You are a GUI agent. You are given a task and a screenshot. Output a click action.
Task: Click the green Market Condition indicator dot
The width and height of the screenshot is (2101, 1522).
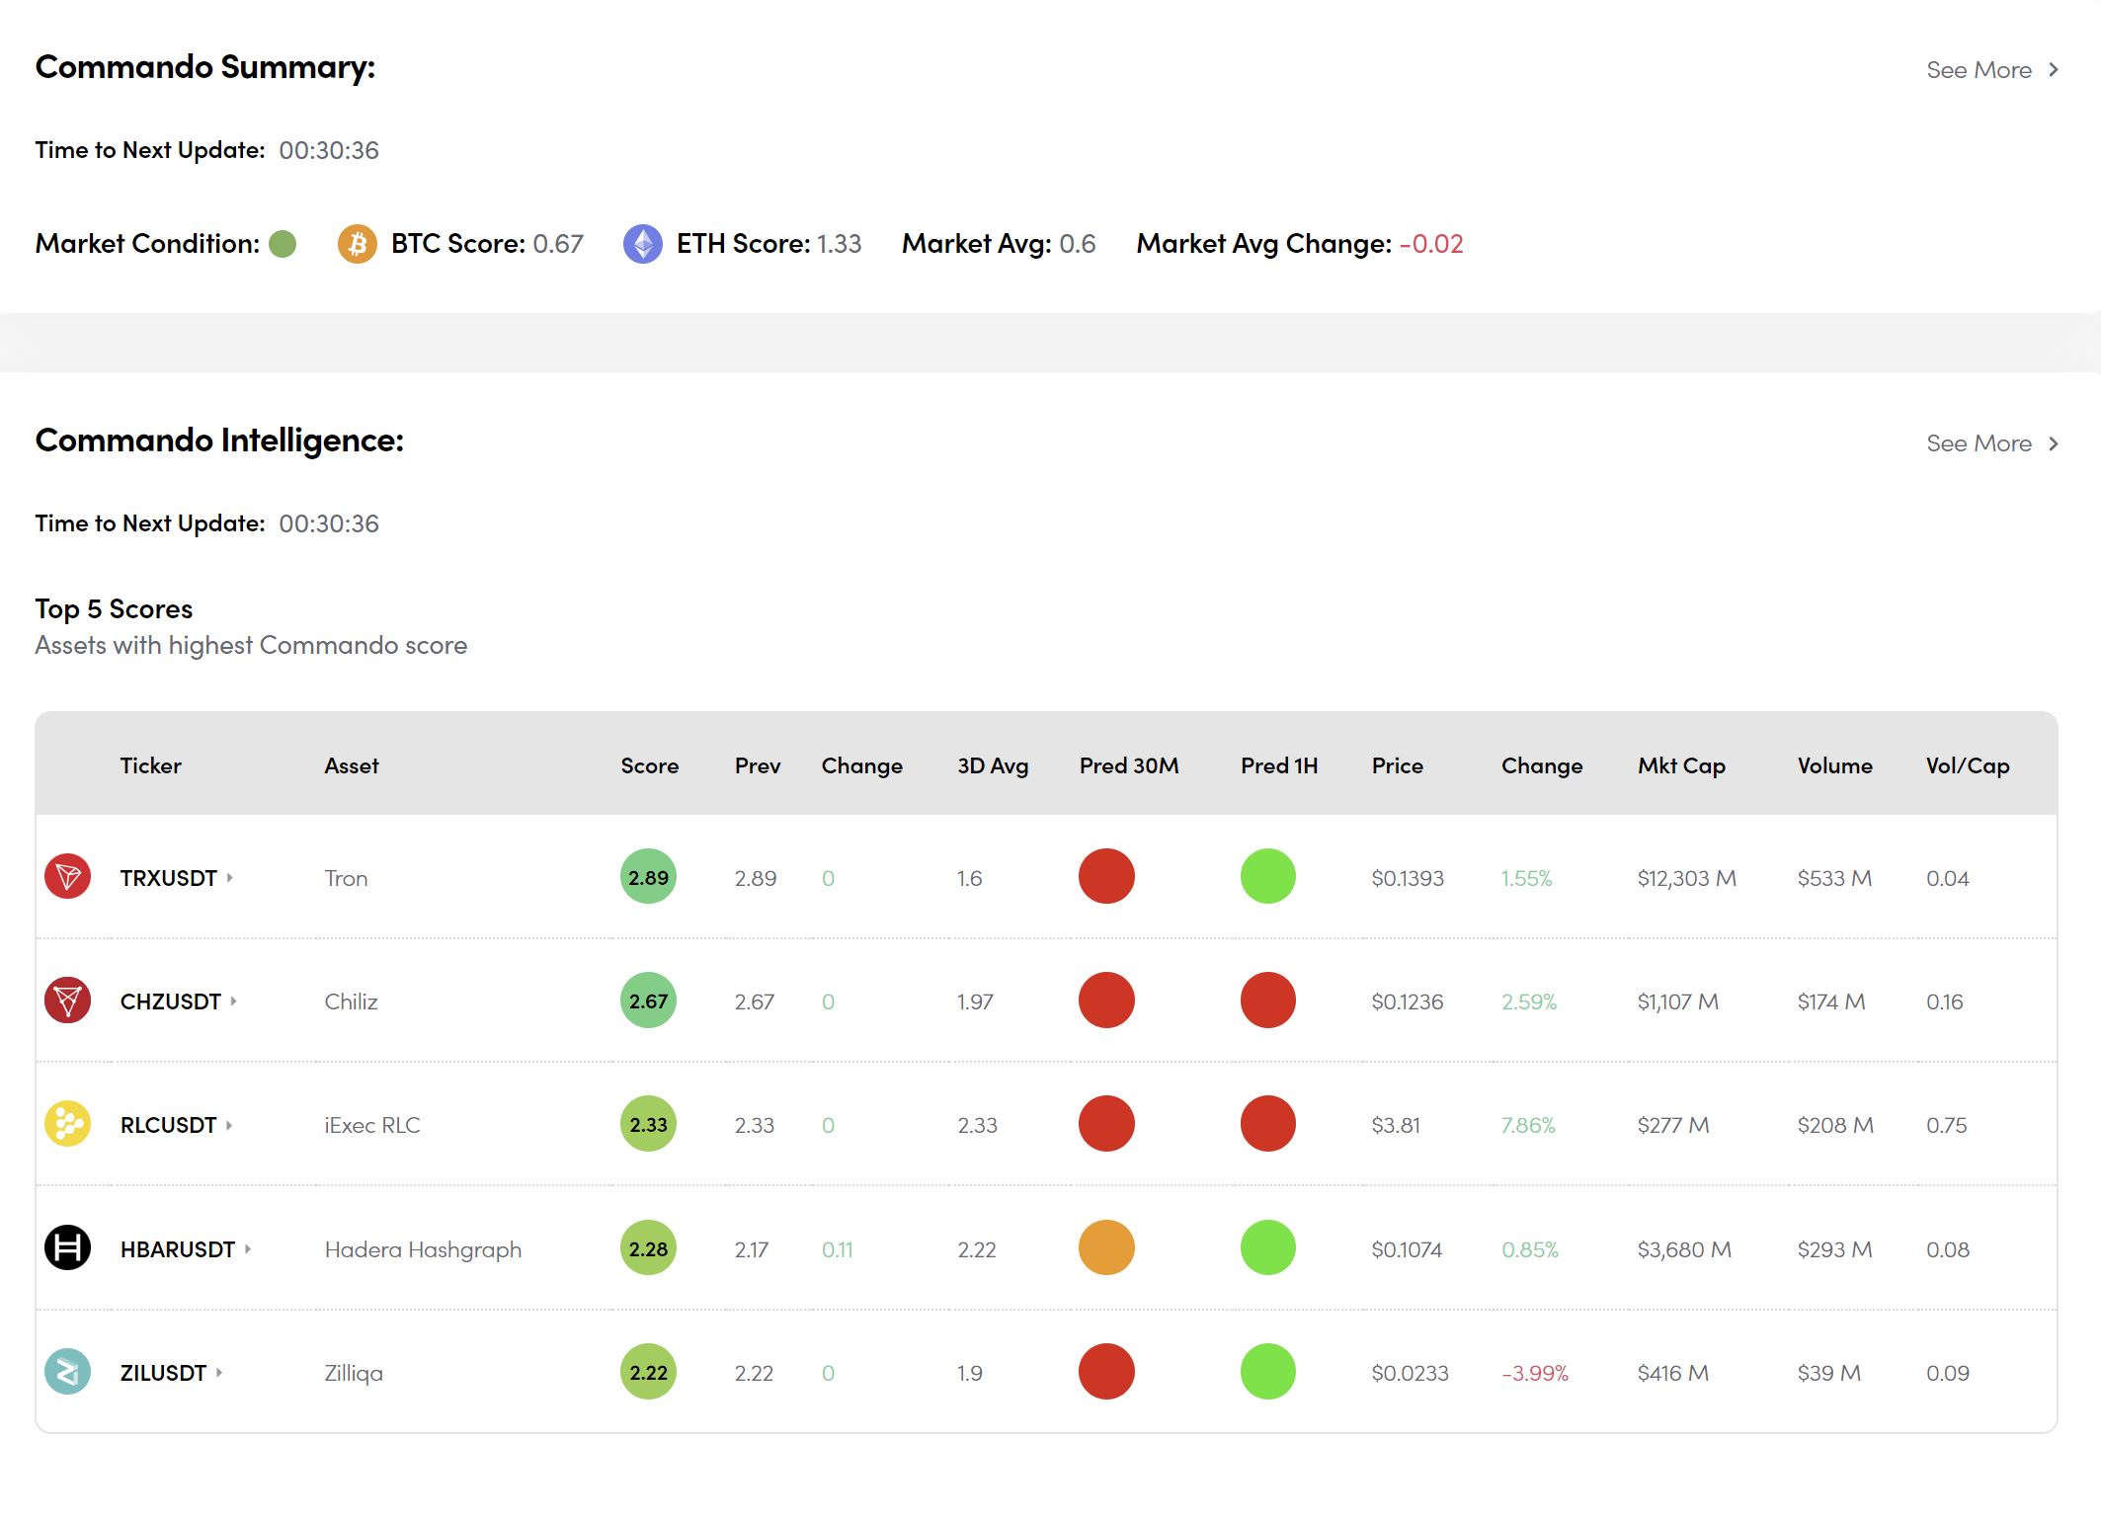pyautogui.click(x=283, y=243)
